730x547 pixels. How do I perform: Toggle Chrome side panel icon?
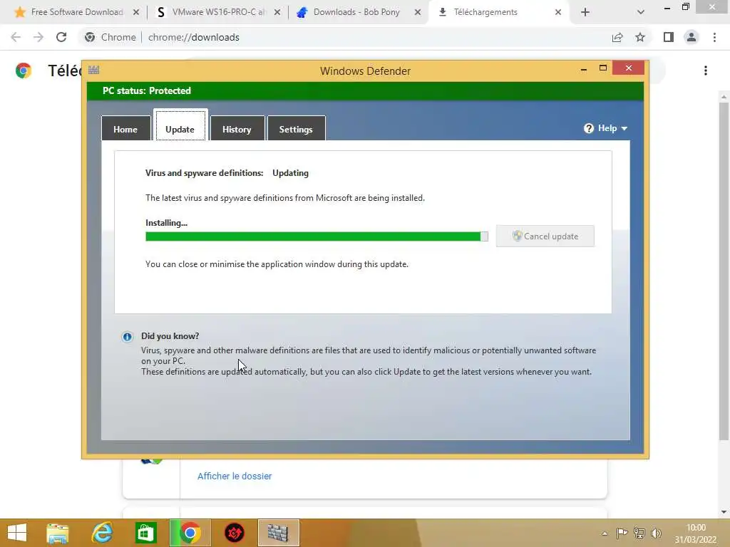pyautogui.click(x=669, y=37)
